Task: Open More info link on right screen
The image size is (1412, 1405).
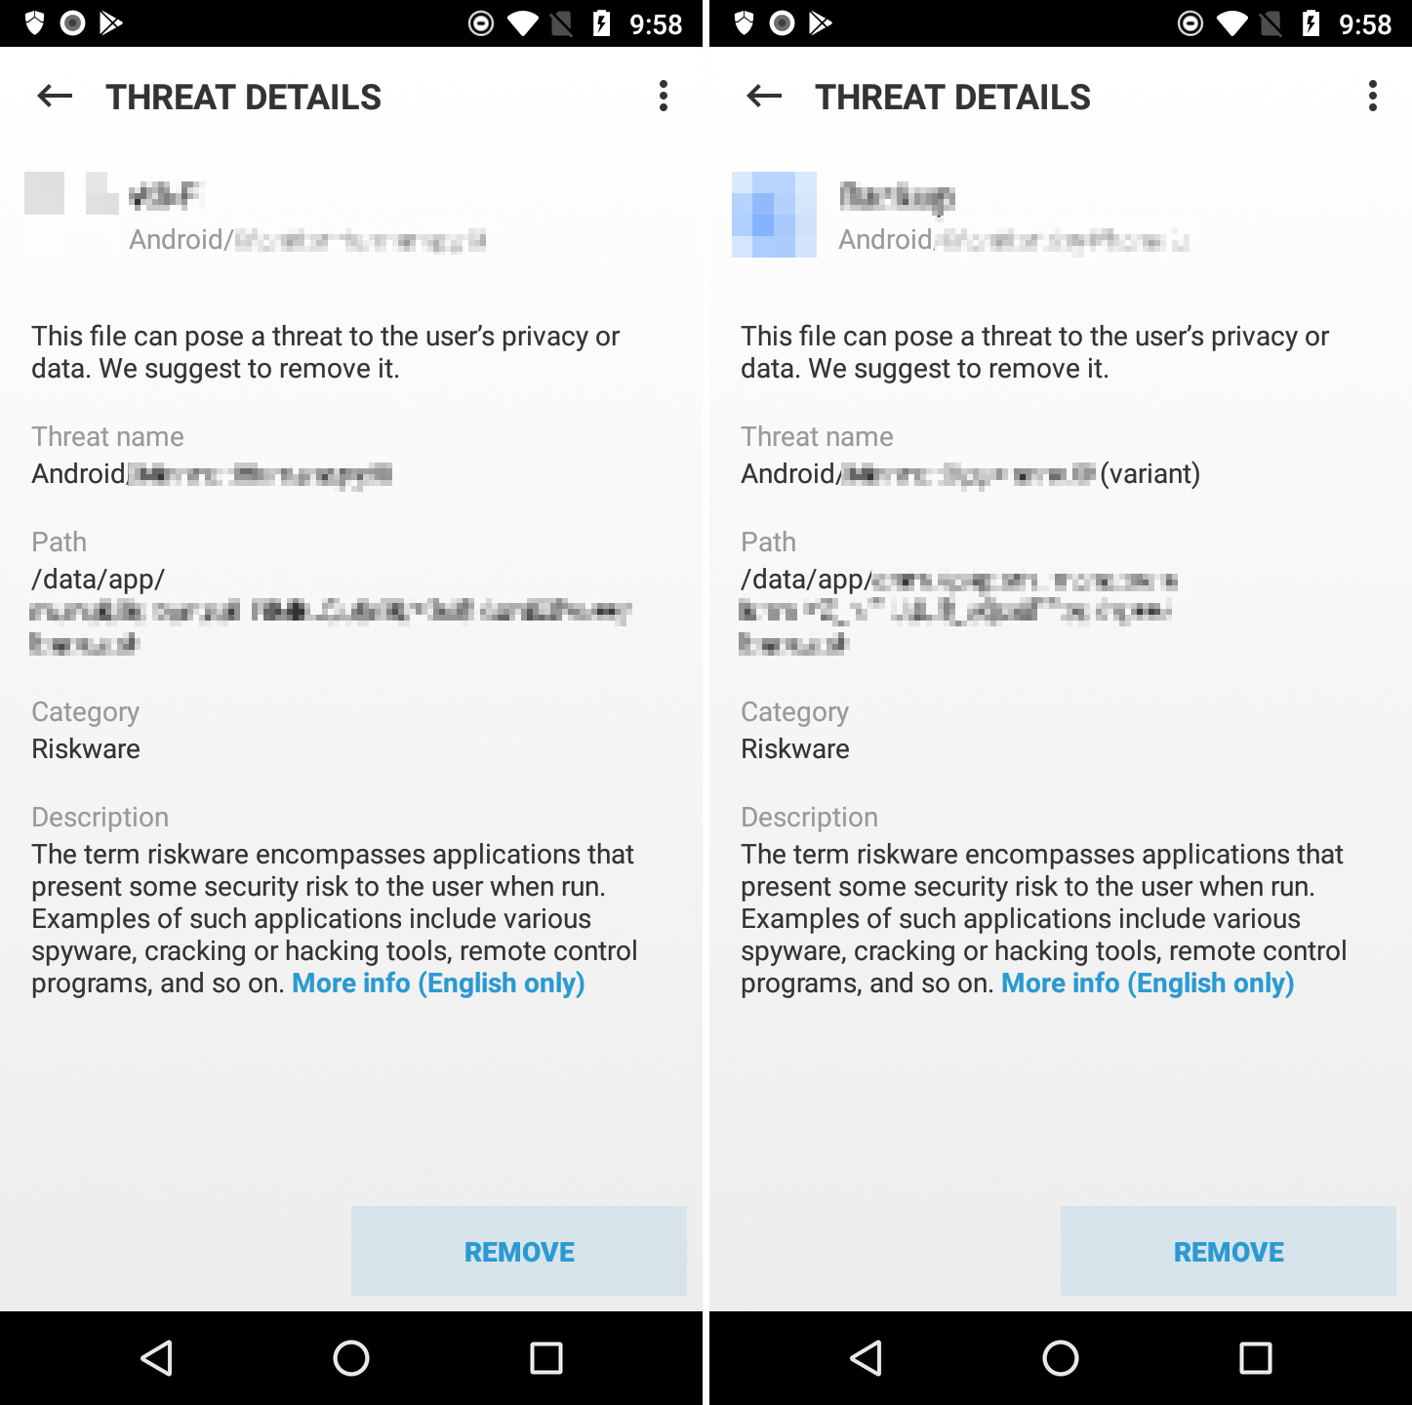Action: click(1148, 983)
